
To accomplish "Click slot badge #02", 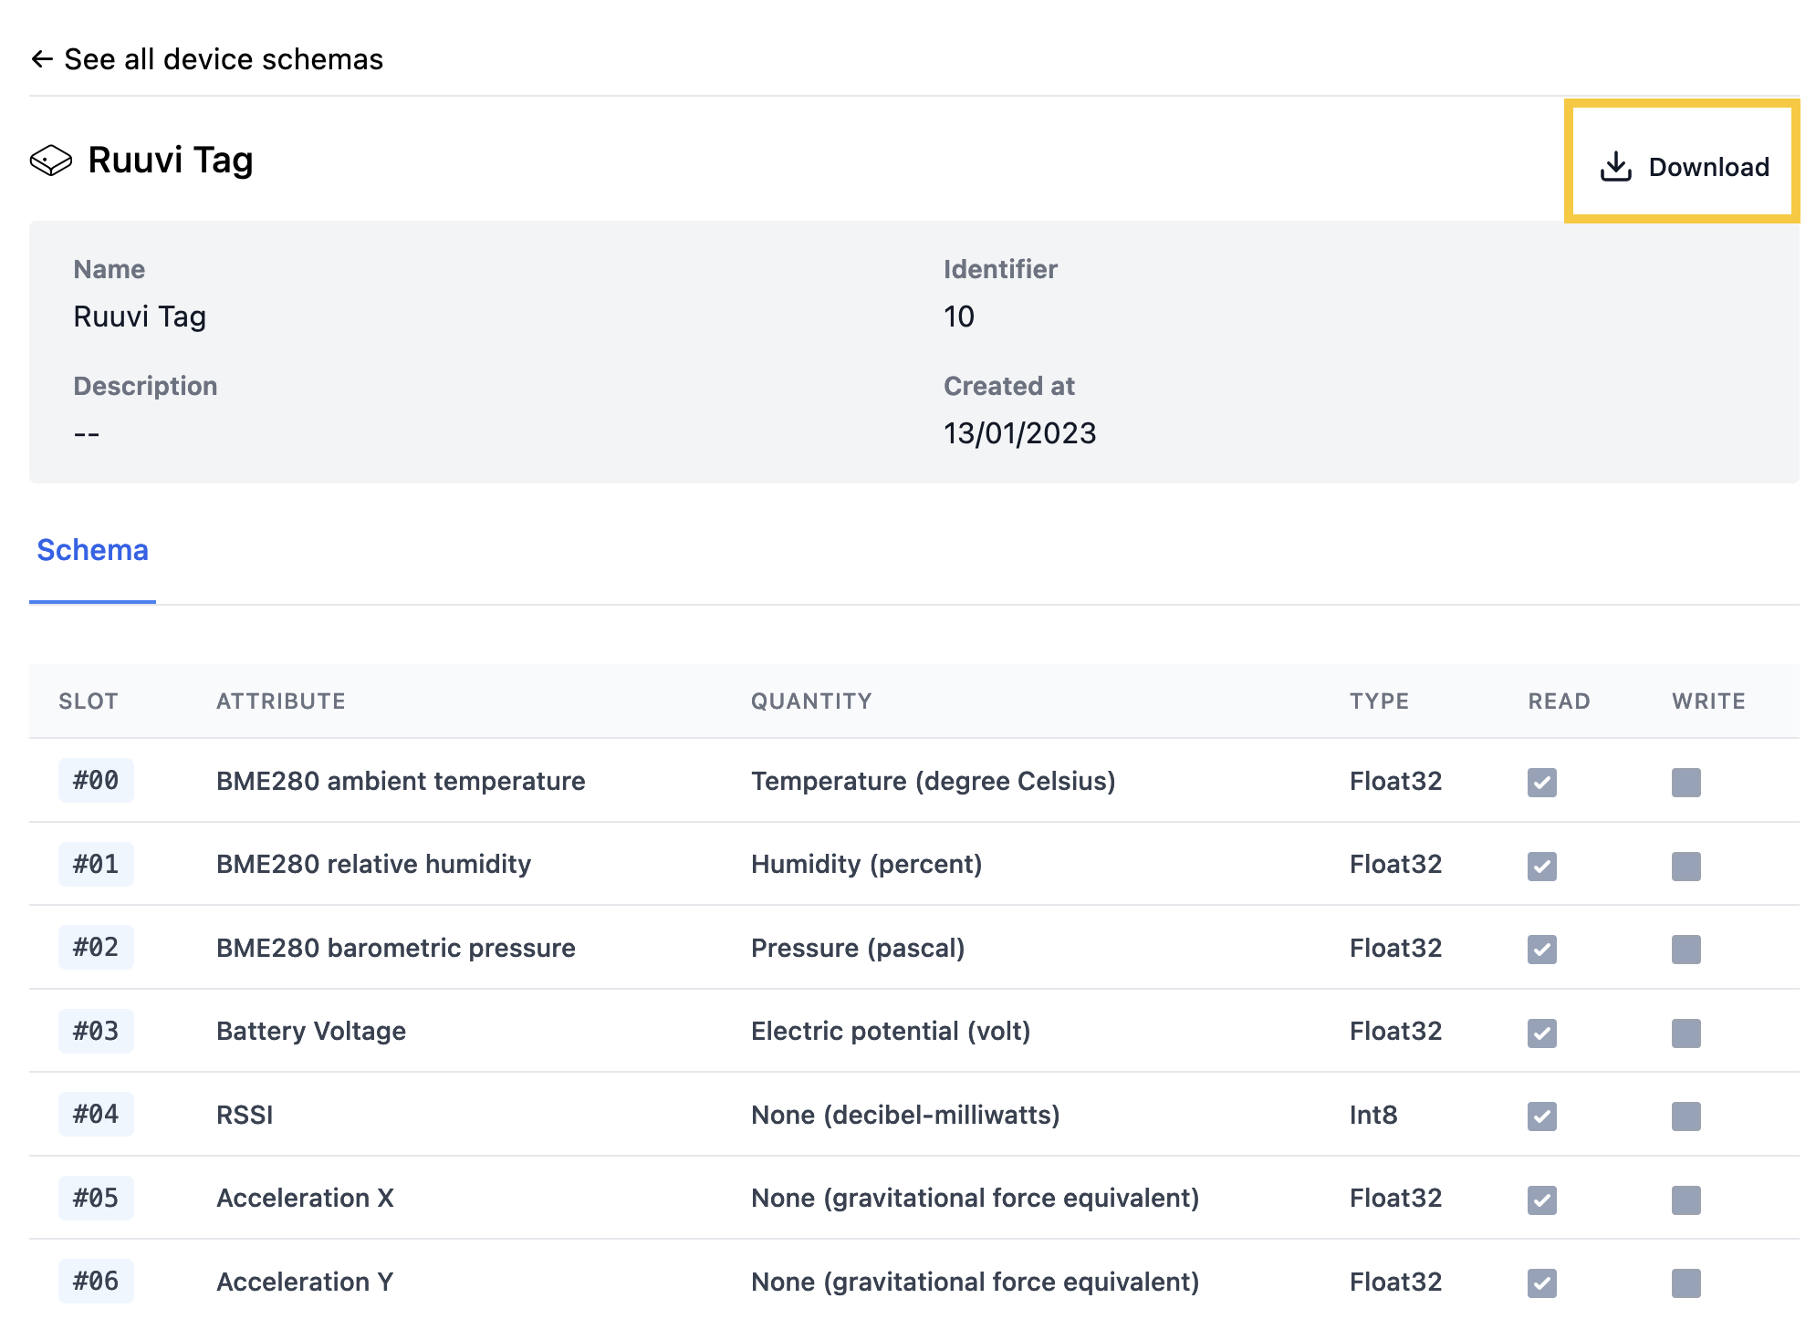I will coord(96,948).
